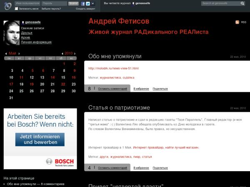Leave a comment on Обо мне упомянули

(112, 89)
